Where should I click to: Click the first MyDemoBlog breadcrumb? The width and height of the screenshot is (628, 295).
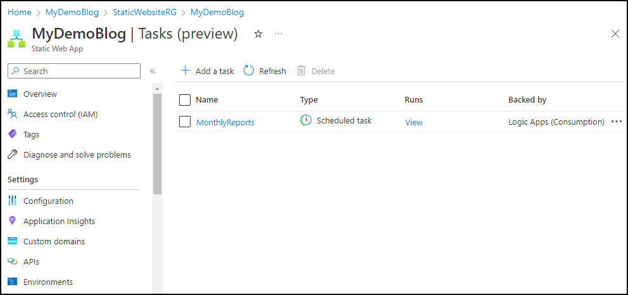(72, 13)
